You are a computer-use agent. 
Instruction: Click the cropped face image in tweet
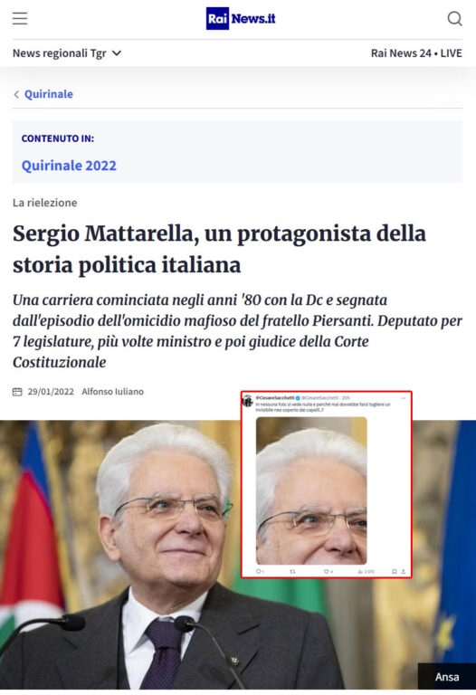tap(311, 490)
